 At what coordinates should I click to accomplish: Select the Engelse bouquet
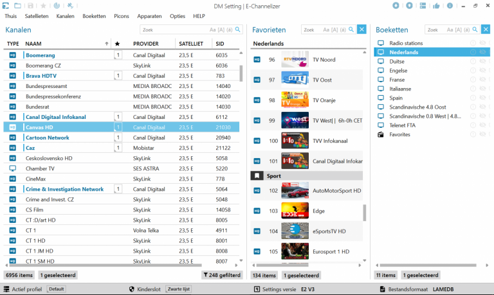click(x=398, y=71)
